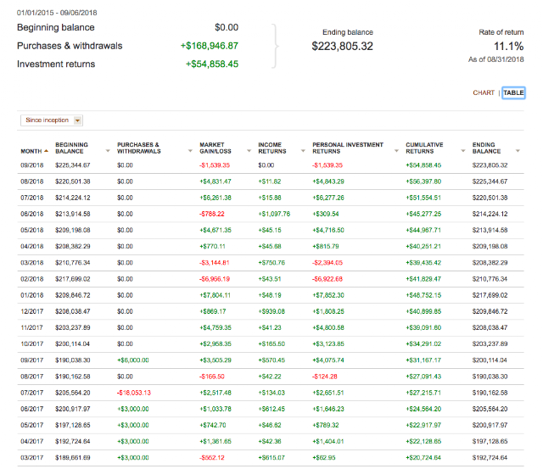Click the ENDING BALANCE column header
The height and width of the screenshot is (469, 543).
486,148
